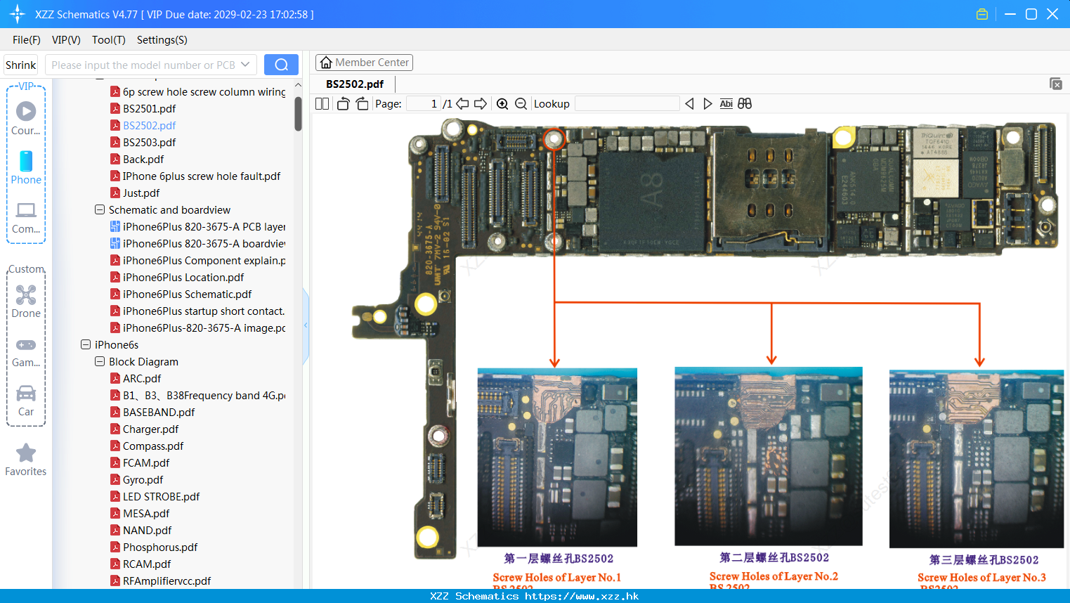Collapse the iPhone6s tree node
This screenshot has width=1070, height=603.
(x=86, y=344)
